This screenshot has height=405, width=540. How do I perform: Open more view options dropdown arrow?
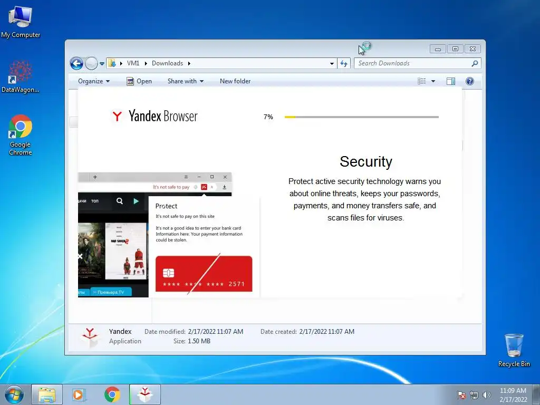pos(433,81)
